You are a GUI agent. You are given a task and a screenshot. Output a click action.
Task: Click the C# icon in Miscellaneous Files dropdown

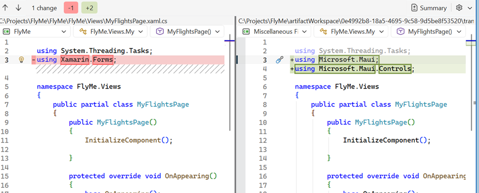(246, 31)
